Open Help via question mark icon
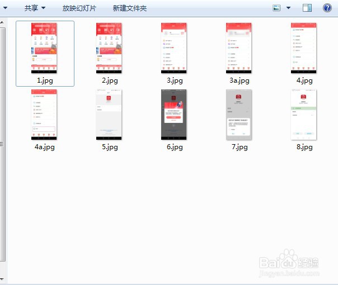Screen dimensions: 338x285 pos(327,8)
